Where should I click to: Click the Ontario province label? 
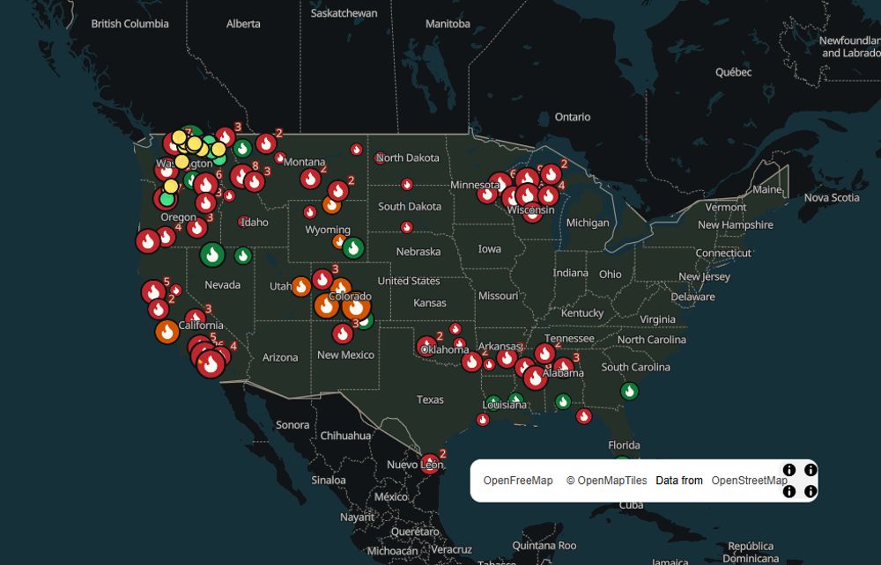coord(573,117)
